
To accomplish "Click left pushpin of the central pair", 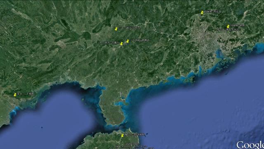I will tap(121, 44).
